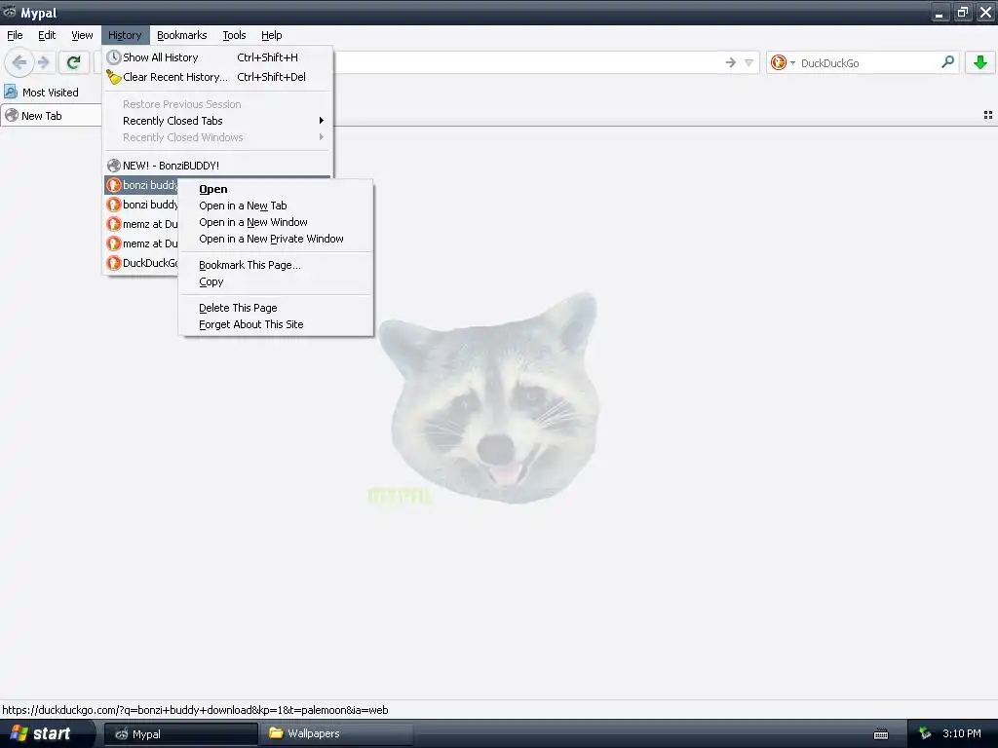Close the History menu
This screenshot has width=998, height=748.
125,35
